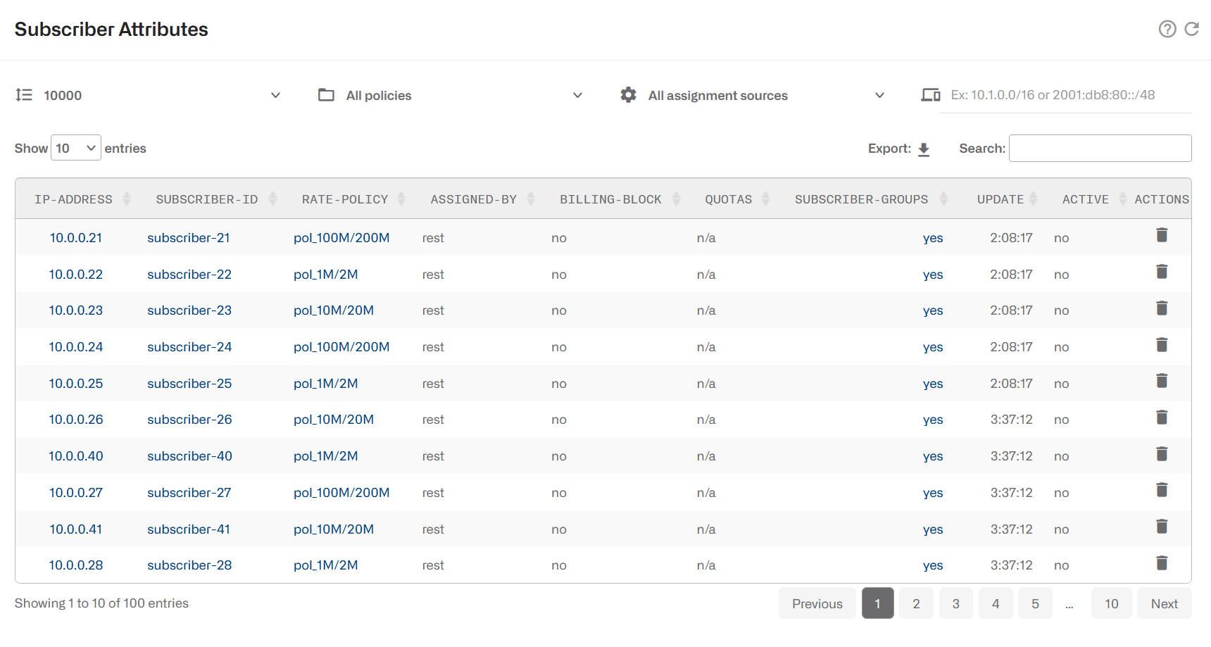Download export of subscriber table
Screen dimensions: 1211x647
pos(924,149)
